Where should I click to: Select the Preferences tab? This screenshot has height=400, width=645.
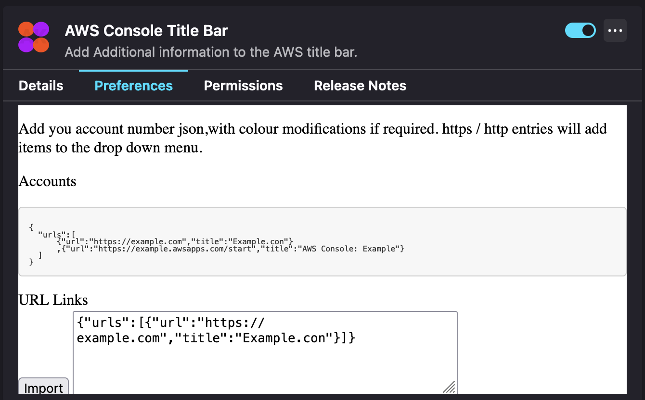coord(133,86)
